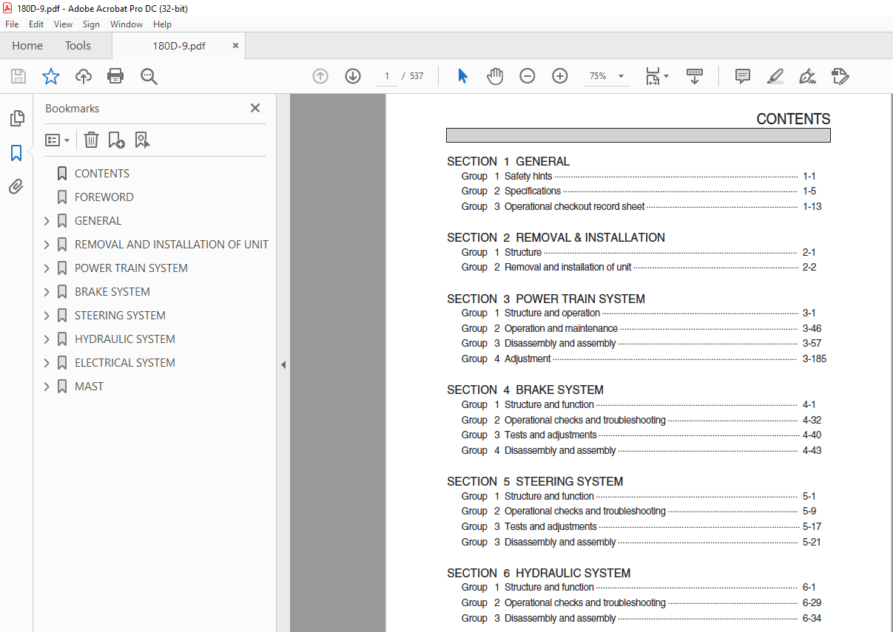Find current bookmark icon
Image resolution: width=893 pixels, height=632 pixels.
142,140
